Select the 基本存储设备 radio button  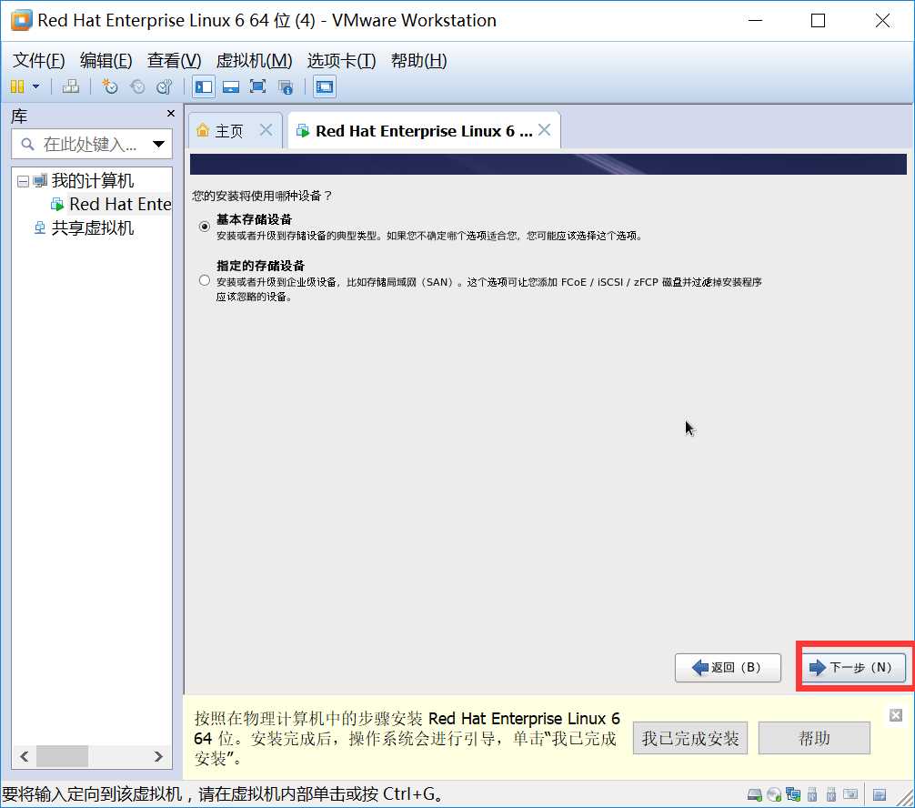205,226
